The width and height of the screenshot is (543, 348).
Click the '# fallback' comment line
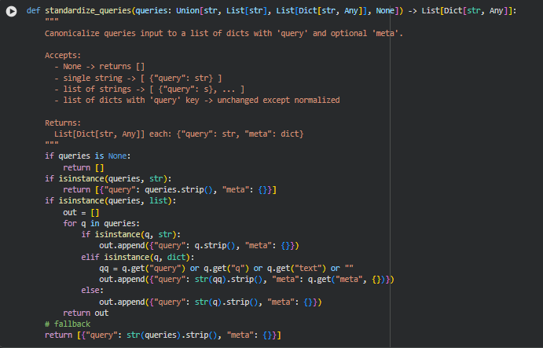pos(68,324)
